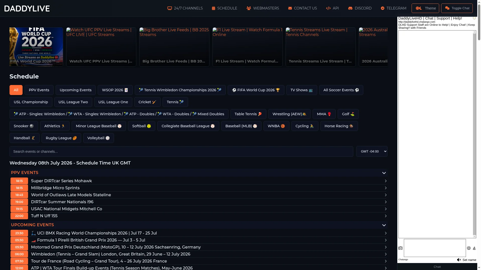This screenshot has width=481, height=270.
Task: Filter by Baseball (MLB)
Action: pos(241,126)
